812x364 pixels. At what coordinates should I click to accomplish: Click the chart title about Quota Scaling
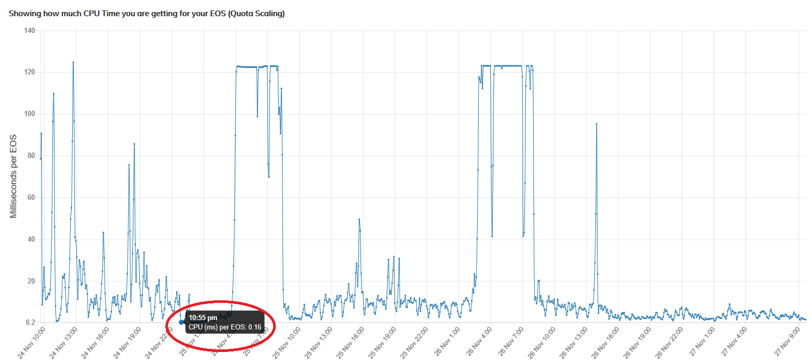point(146,14)
